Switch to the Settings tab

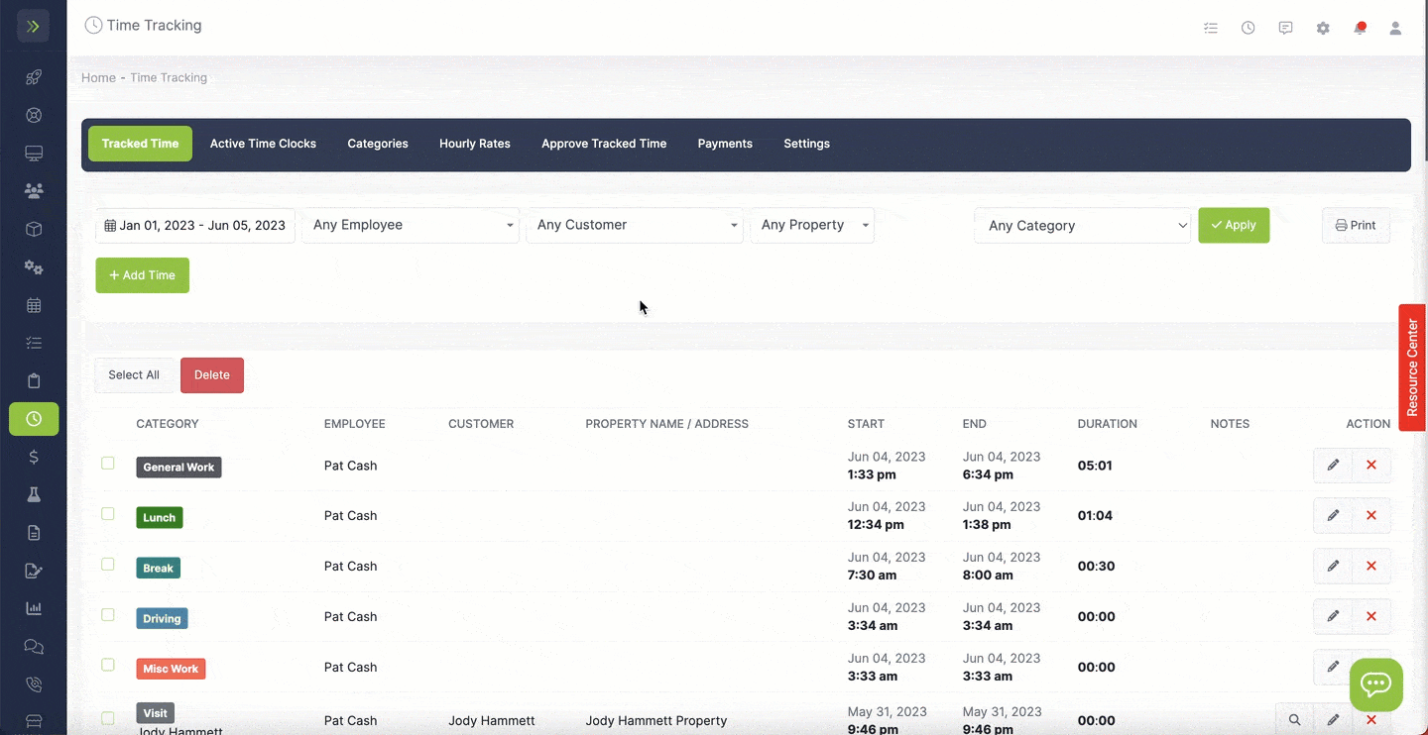(807, 144)
